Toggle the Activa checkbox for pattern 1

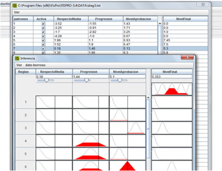pos(43,24)
